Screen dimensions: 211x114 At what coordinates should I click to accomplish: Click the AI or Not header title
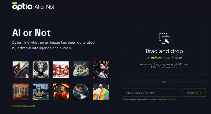click(x=44, y=7)
